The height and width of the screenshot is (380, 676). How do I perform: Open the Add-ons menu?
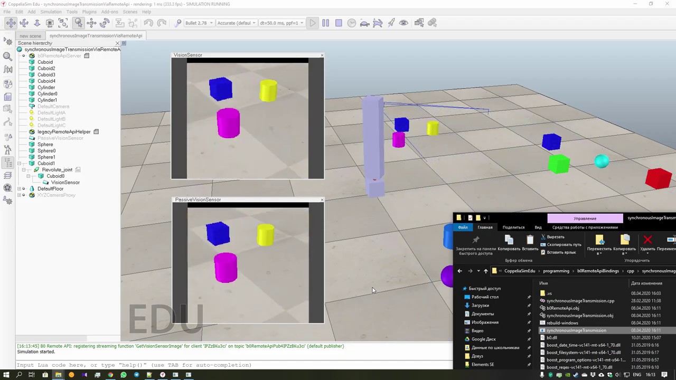(x=110, y=12)
